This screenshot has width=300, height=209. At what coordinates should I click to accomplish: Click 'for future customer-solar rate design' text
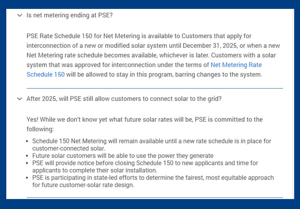83,185
